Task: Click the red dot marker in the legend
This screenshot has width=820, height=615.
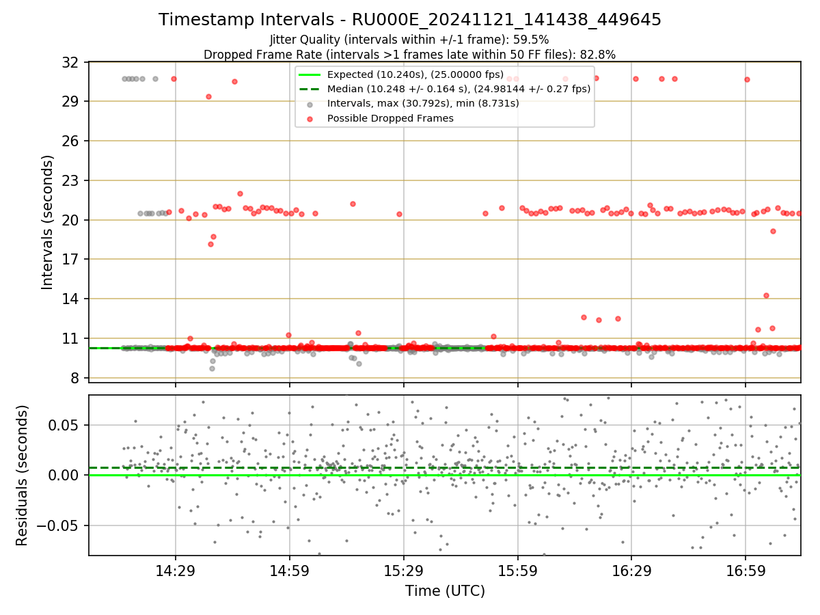Action: pos(310,119)
